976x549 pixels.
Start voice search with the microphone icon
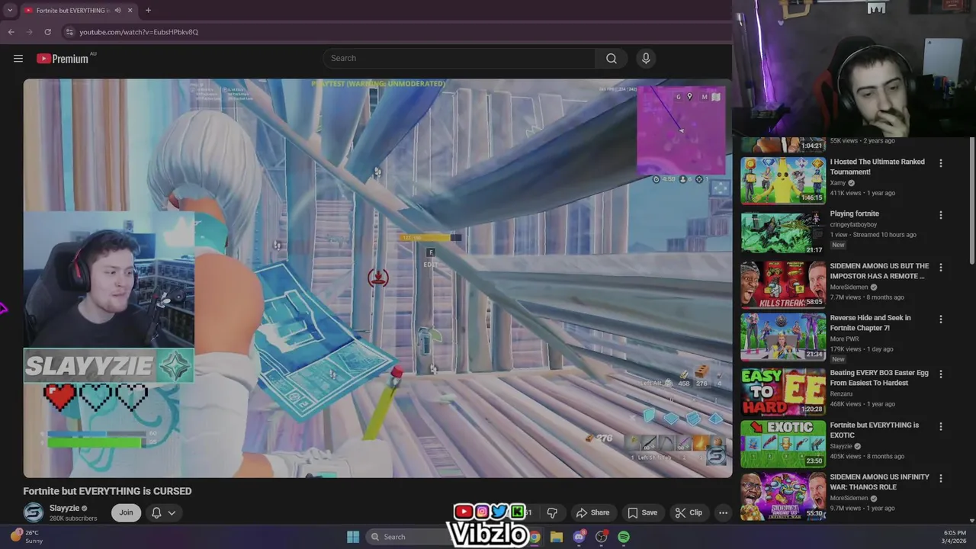pos(646,59)
